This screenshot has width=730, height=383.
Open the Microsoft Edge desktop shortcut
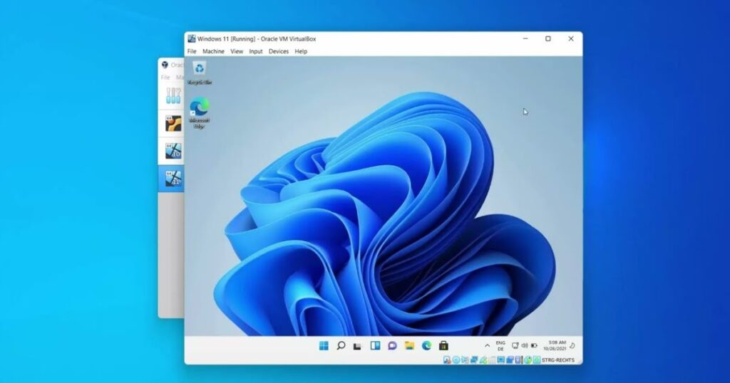tap(200, 108)
